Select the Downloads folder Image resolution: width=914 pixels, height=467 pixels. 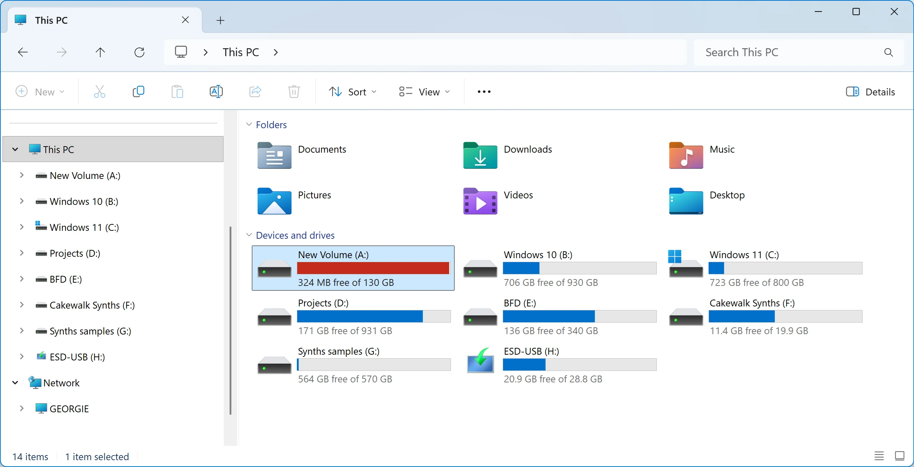tap(508, 155)
